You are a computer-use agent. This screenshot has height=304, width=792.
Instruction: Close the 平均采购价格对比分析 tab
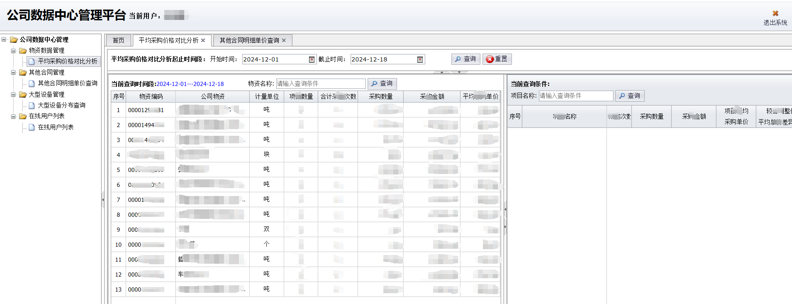(203, 40)
